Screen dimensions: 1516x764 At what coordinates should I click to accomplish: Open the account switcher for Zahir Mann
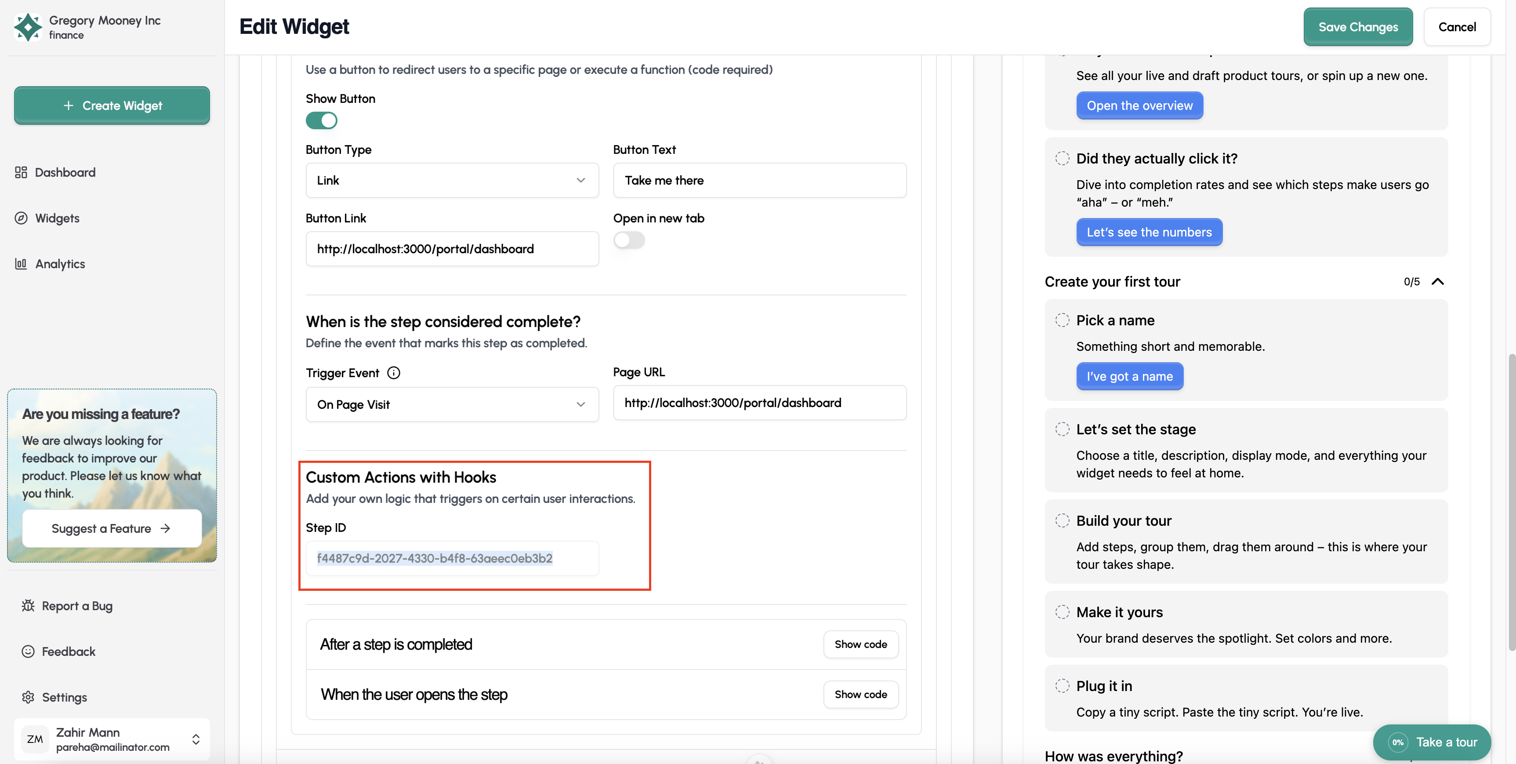[195, 739]
